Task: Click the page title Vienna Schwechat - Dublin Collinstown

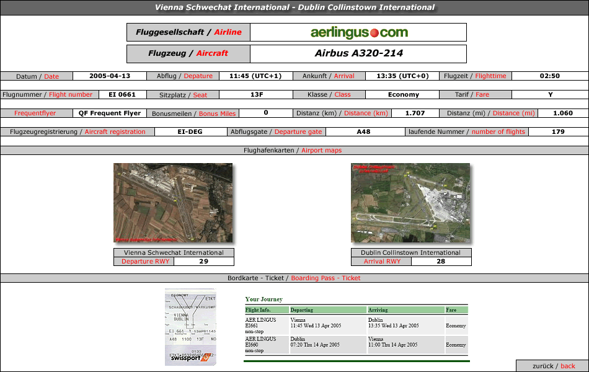Action: click(x=294, y=7)
